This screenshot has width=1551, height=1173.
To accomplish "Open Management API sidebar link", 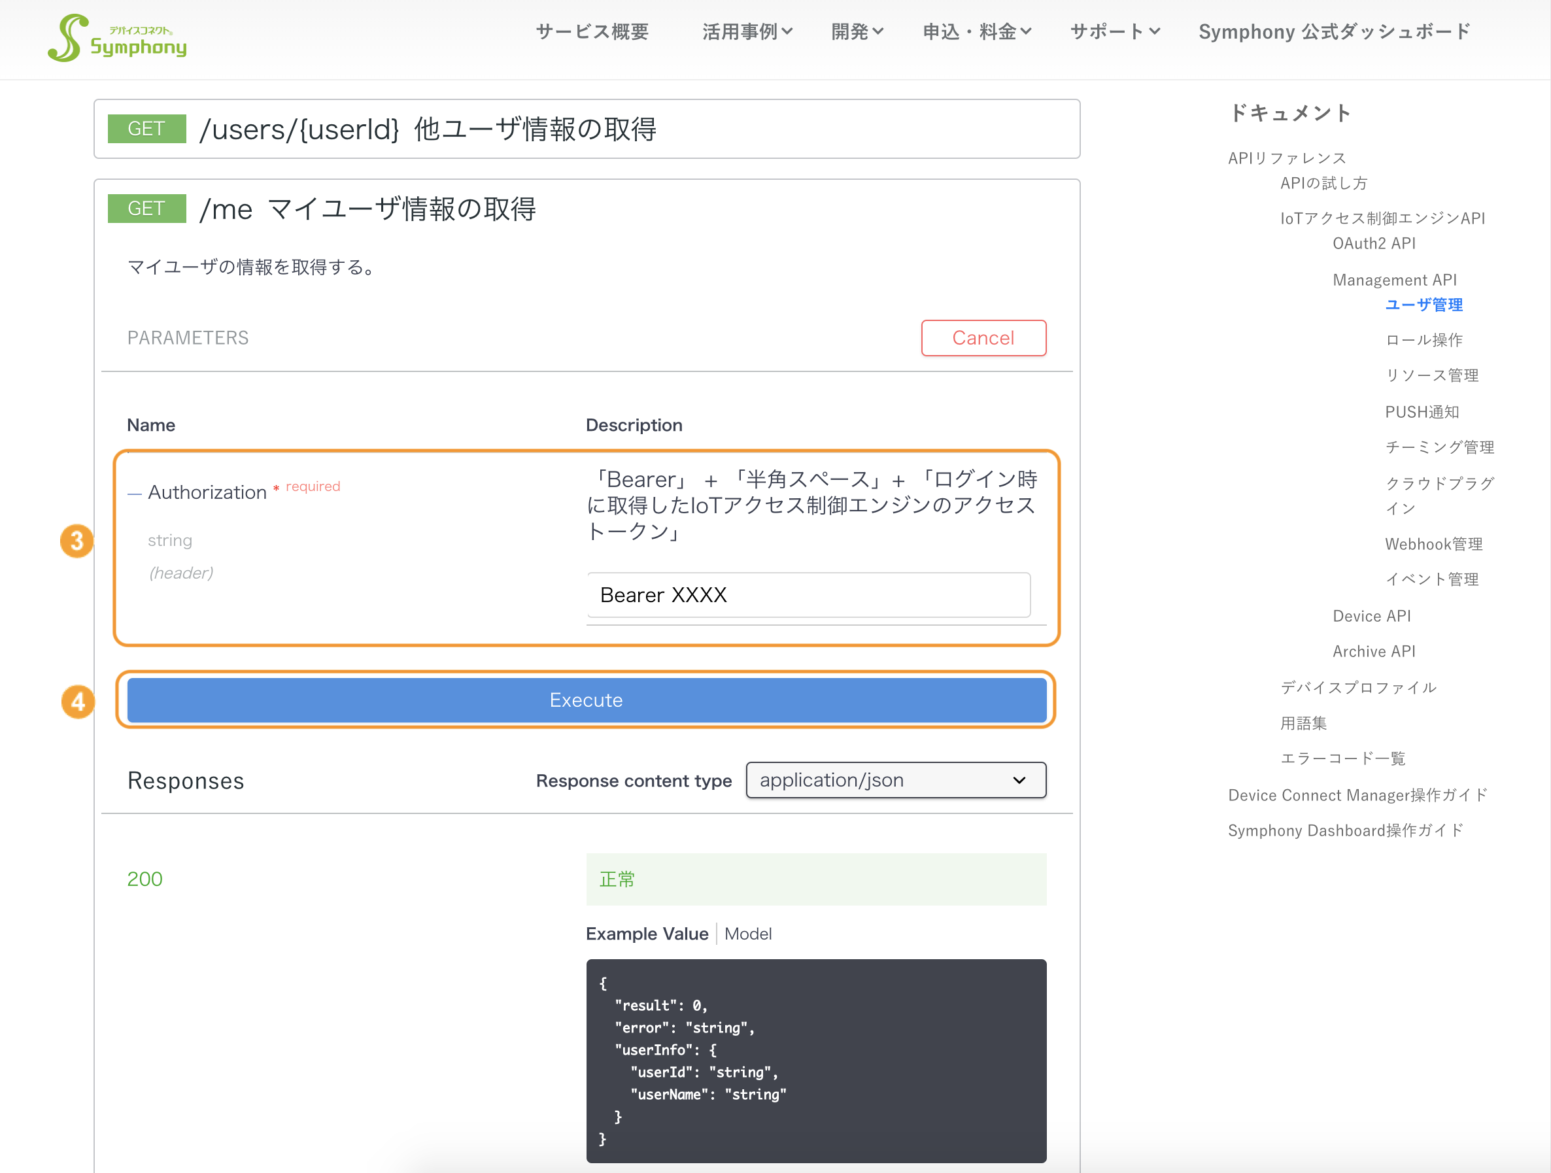I will [x=1394, y=280].
